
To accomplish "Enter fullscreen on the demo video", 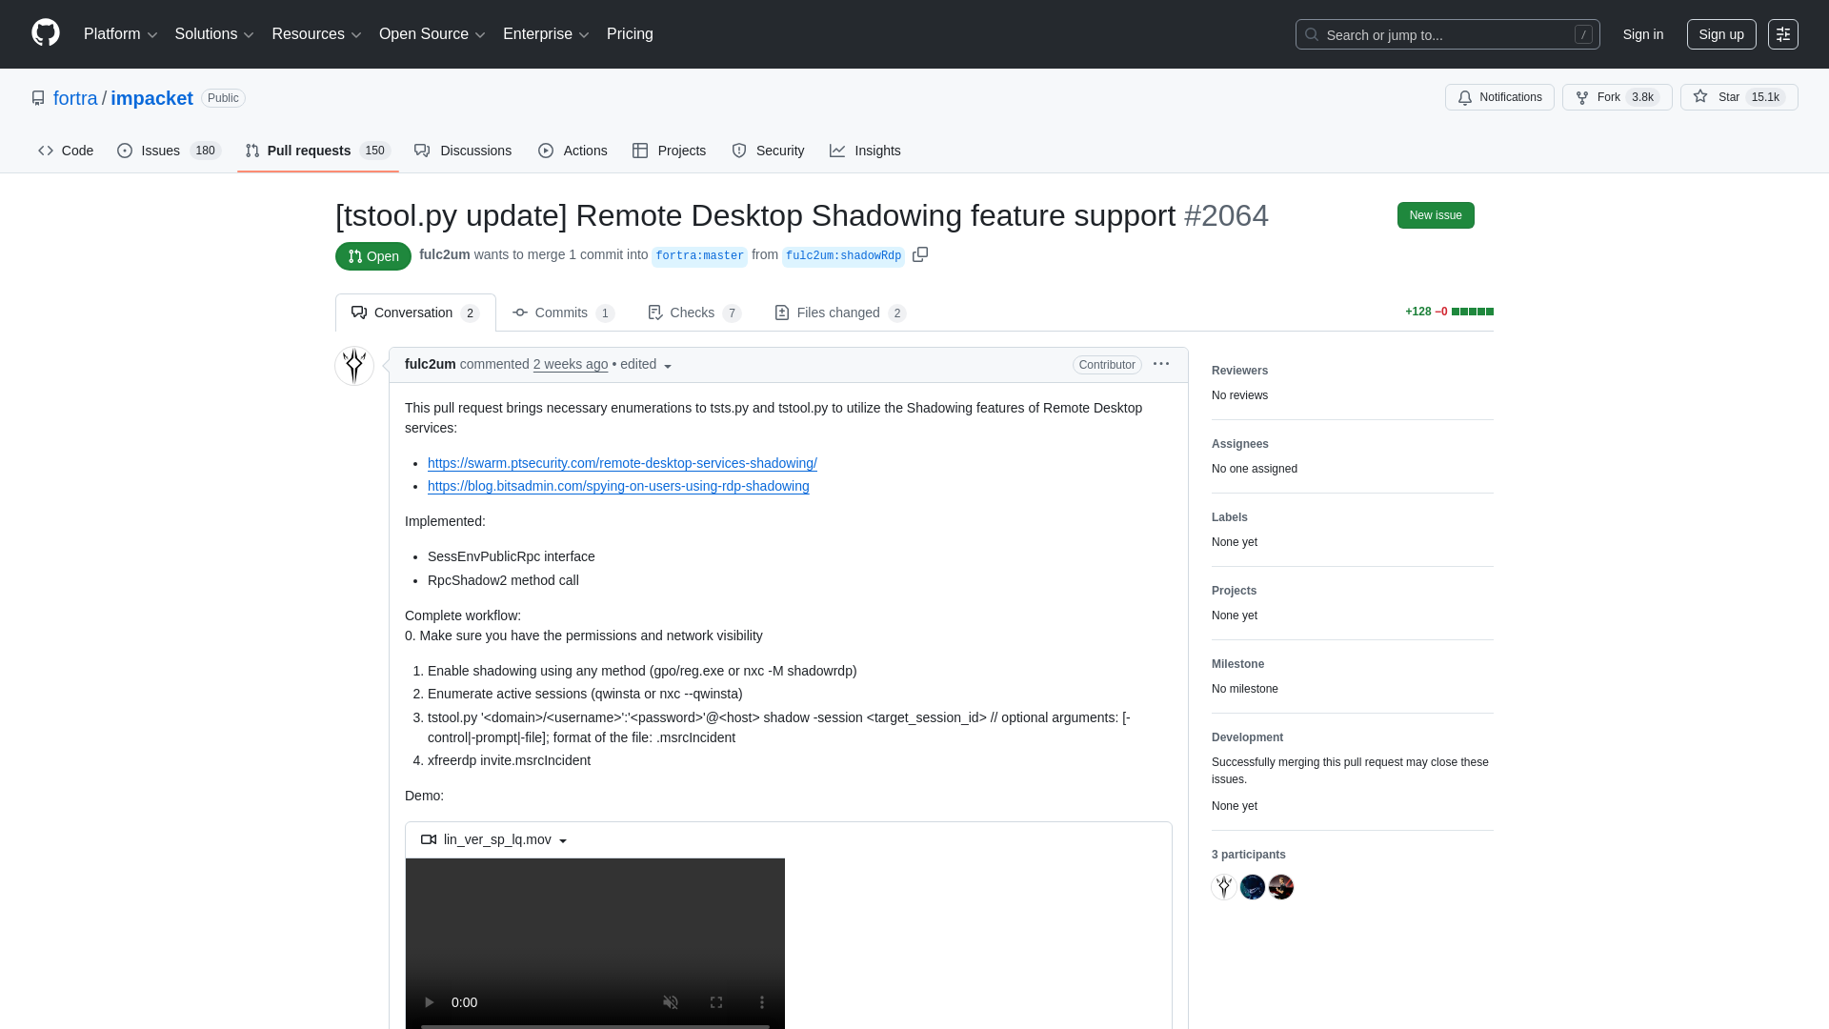I will point(716,1002).
